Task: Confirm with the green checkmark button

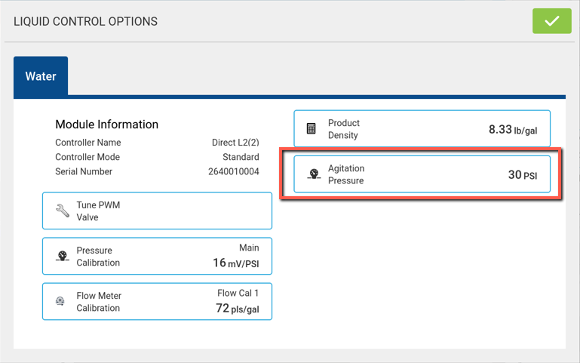Action: click(551, 21)
